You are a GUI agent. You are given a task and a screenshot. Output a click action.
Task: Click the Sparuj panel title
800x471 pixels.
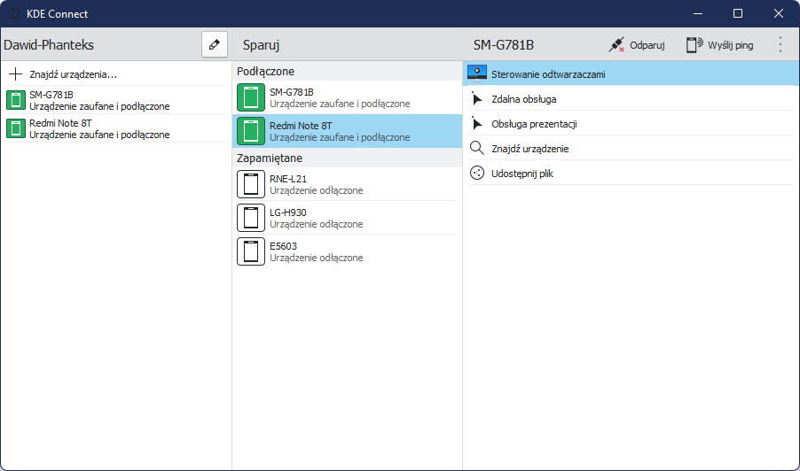coord(261,45)
